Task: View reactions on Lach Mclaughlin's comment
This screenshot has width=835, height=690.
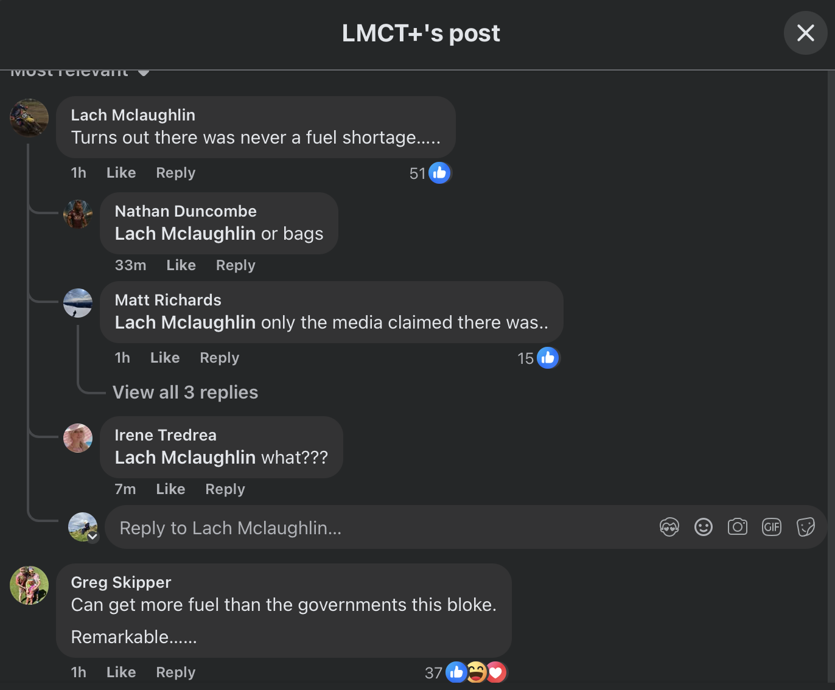Action: click(x=430, y=173)
